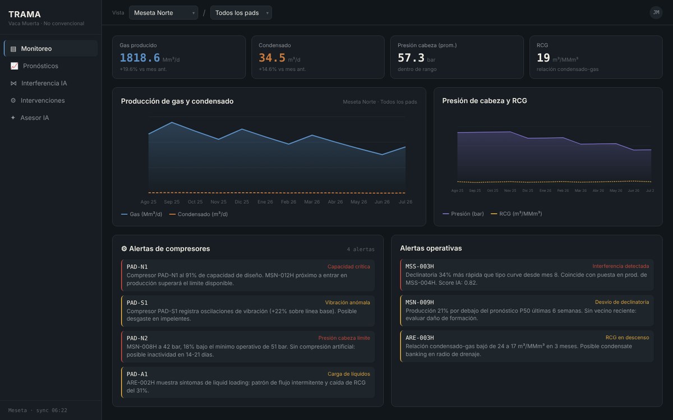Screen dimensions: 673x420
Task: Click 'Meseta · sync 06:22' status text
Action: tap(38, 410)
